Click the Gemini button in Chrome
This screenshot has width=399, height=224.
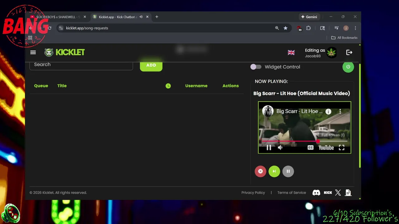coord(309,17)
